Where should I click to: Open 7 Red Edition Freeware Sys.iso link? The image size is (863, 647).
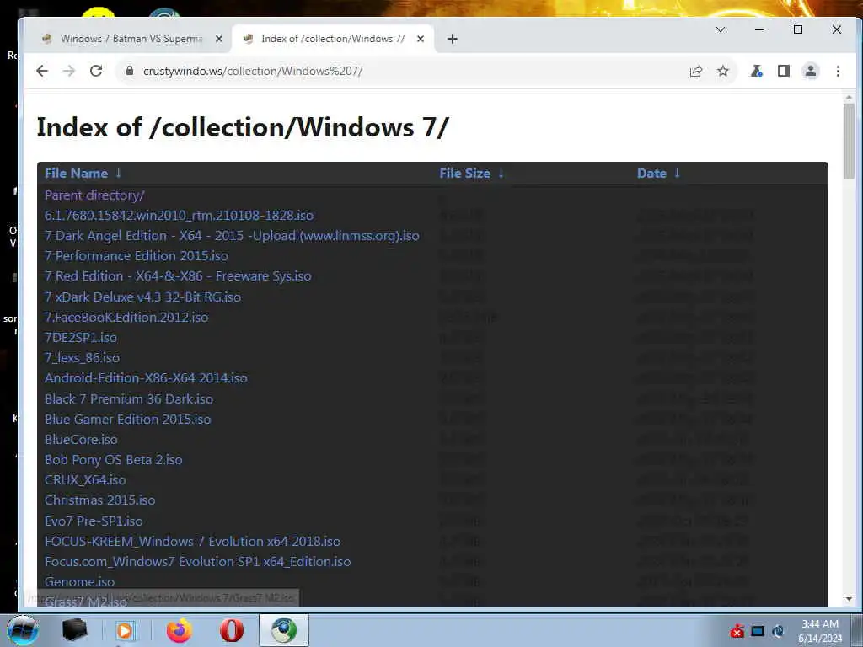tap(178, 276)
